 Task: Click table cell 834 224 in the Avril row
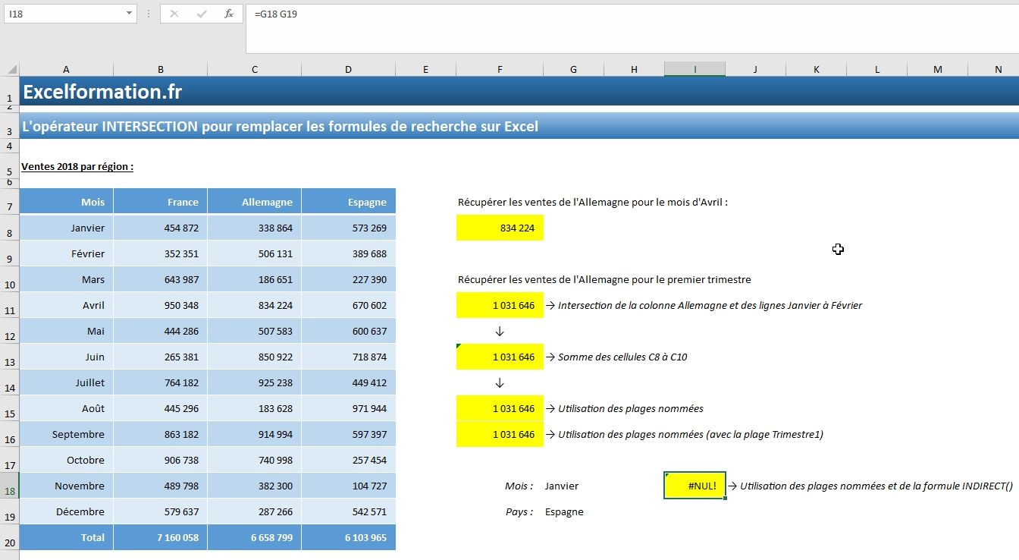pyautogui.click(x=254, y=306)
